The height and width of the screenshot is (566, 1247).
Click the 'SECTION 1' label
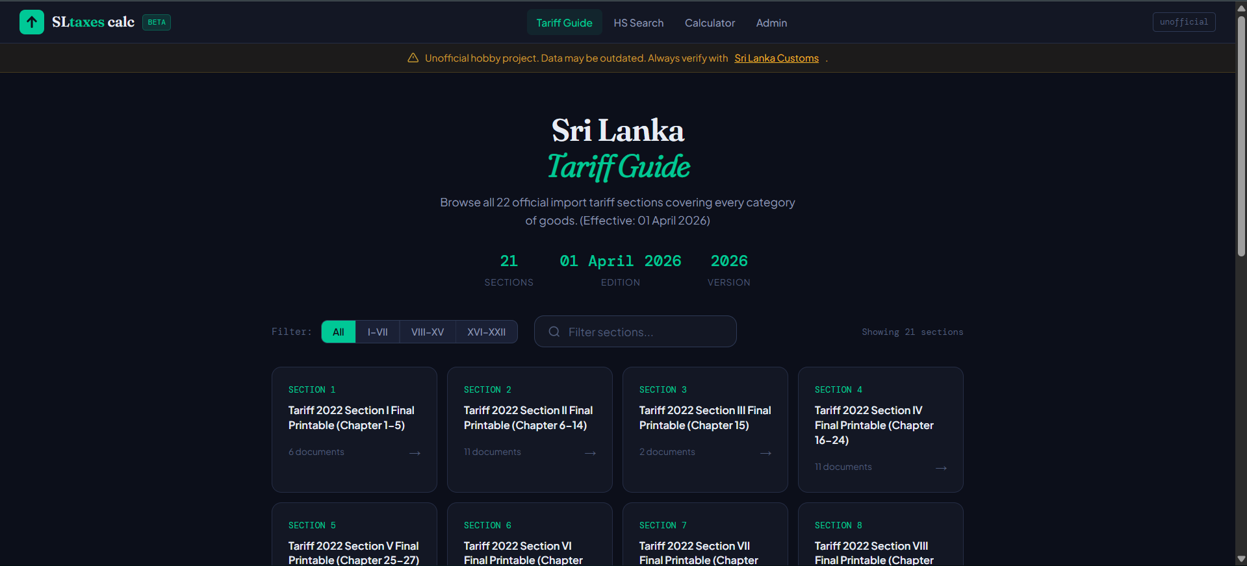coord(312,389)
